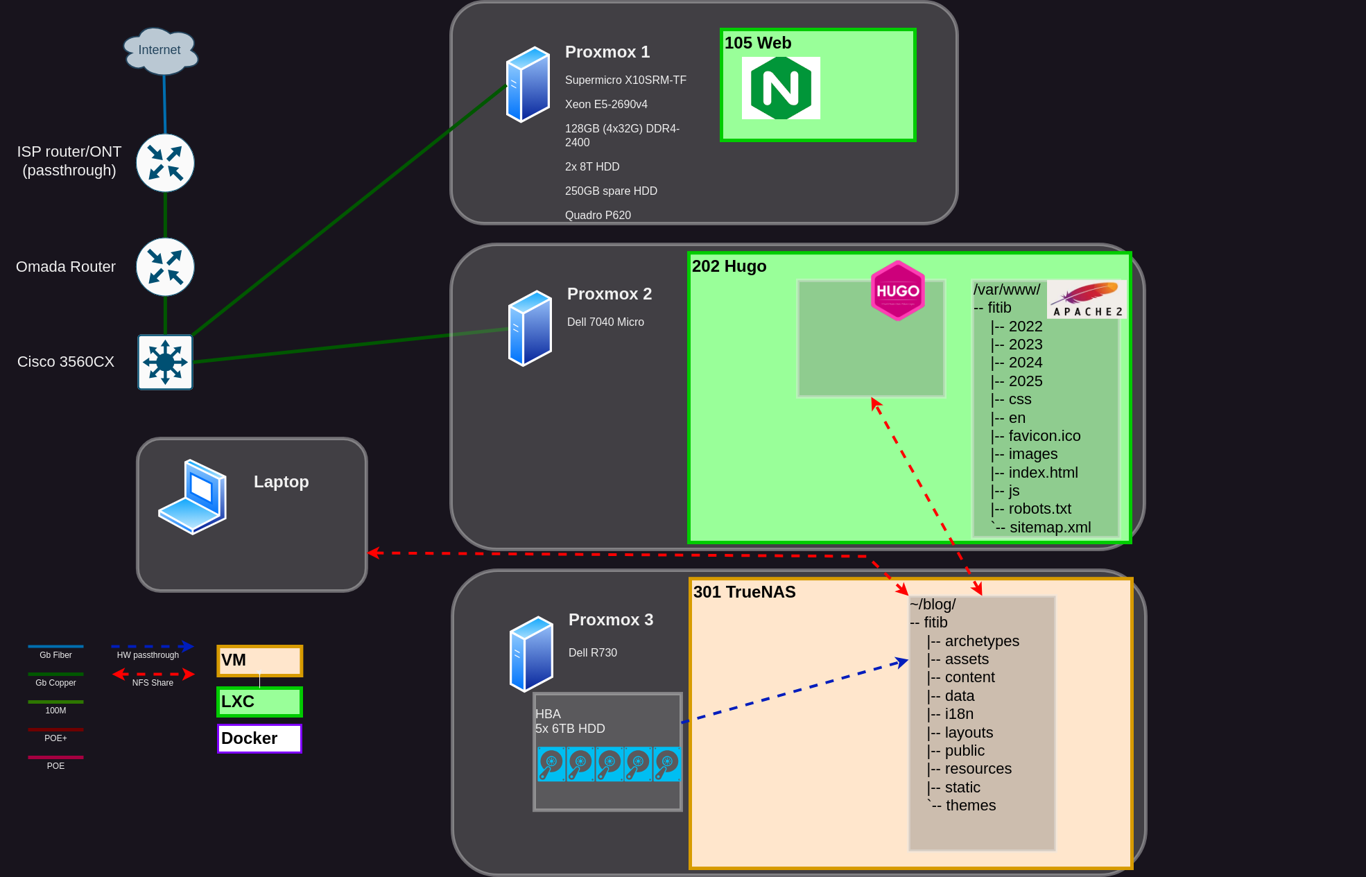Select archetypes in the ~/blog tree
This screenshot has height=877, width=1366.
982,641
